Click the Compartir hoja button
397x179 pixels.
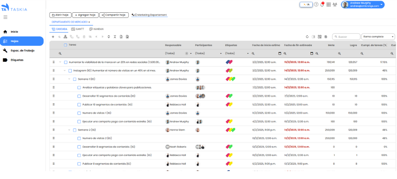[114, 15]
